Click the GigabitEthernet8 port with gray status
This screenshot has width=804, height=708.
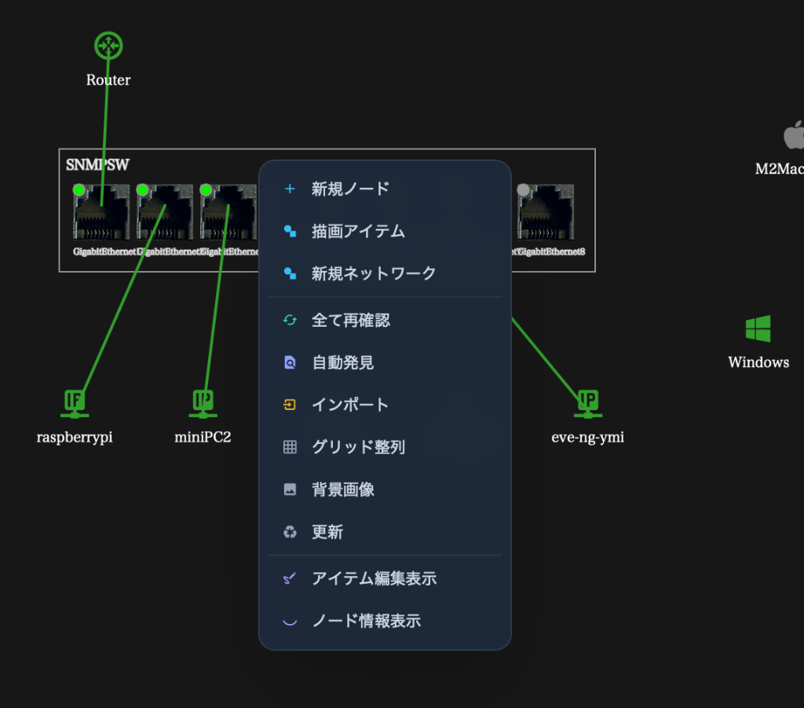[546, 212]
